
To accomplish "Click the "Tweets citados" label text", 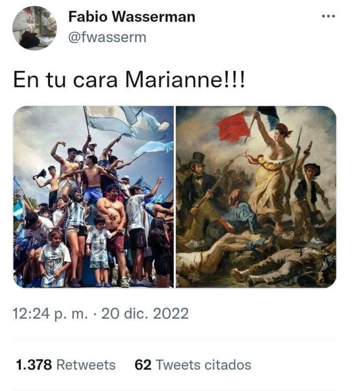I will click(203, 365).
